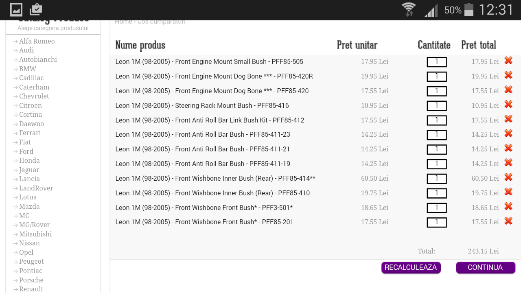Delete Front Anti Roll Bar Bush PFF85-411-19

coord(508,163)
